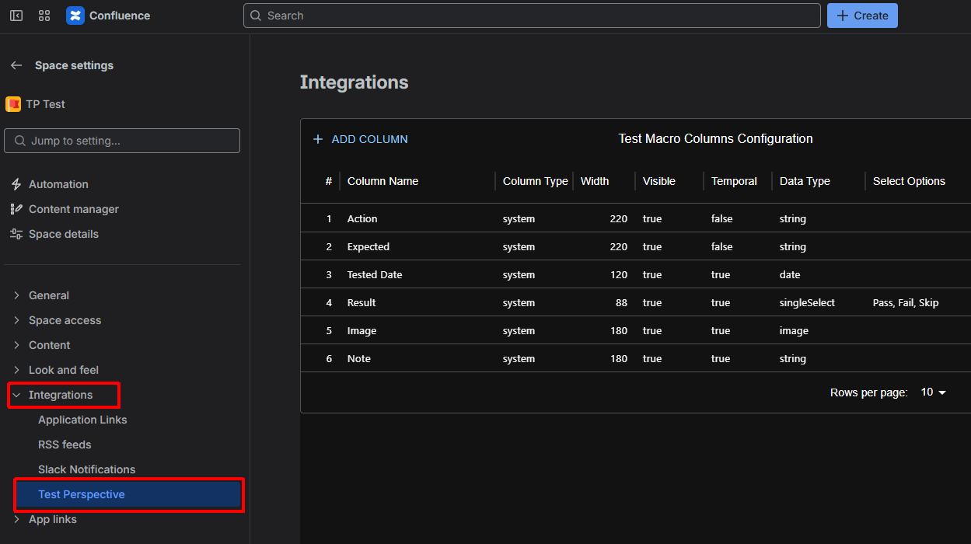Click the Content manager icon
This screenshot has width=971, height=544.
click(16, 209)
